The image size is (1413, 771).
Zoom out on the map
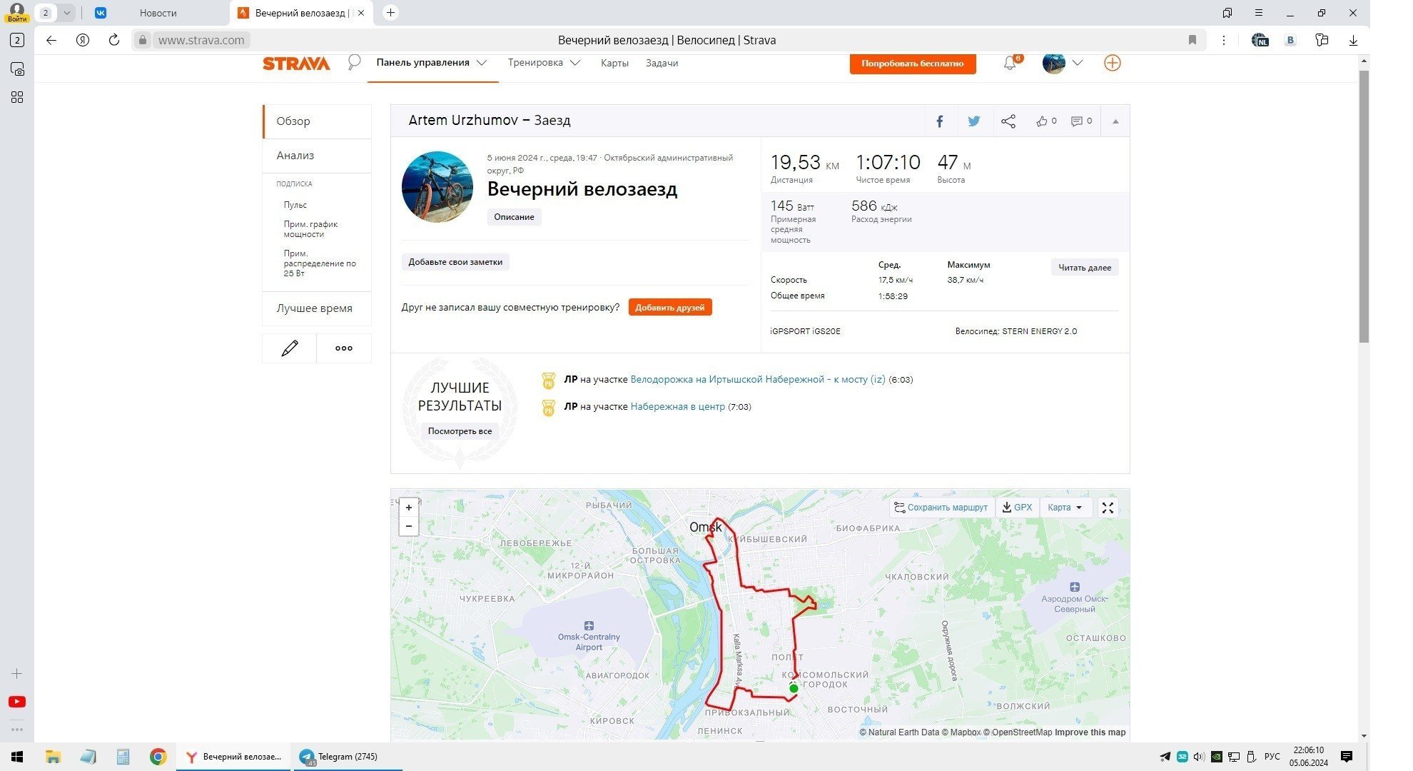(x=409, y=526)
